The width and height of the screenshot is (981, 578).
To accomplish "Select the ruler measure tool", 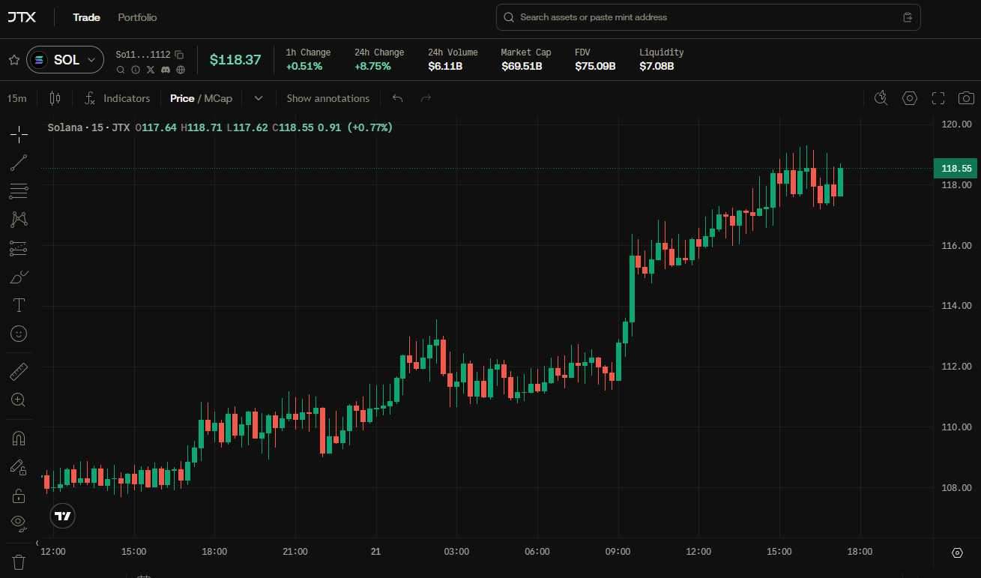I will [19, 372].
